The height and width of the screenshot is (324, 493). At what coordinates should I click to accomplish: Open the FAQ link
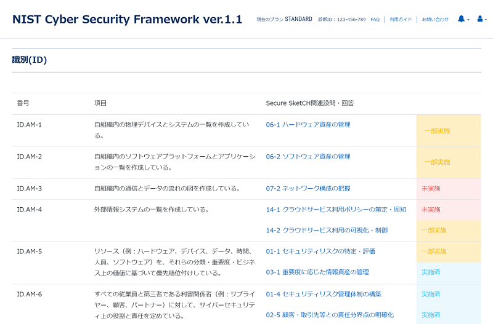375,20
